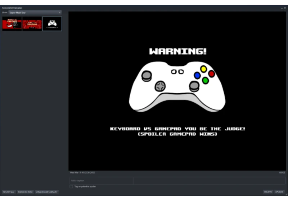The height and width of the screenshot is (201, 288).
Task: Click the window resize grip icon
Action: tap(287, 195)
